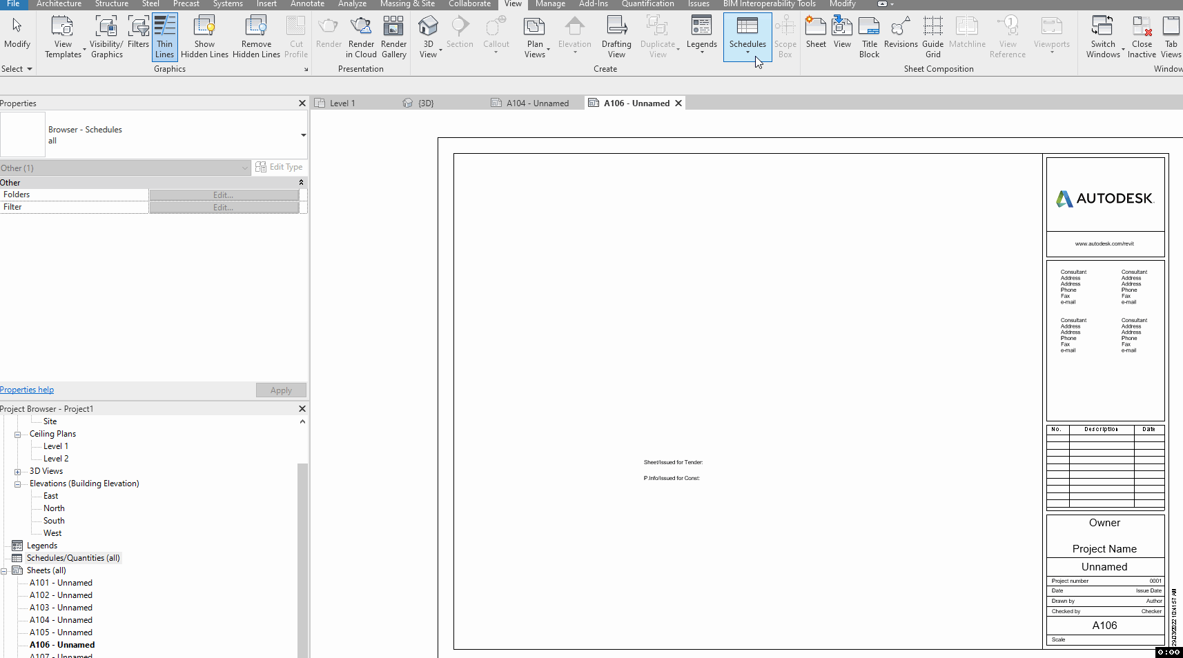The height and width of the screenshot is (658, 1183).
Task: Switch to the Architecture ribbon tab
Action: pyautogui.click(x=59, y=4)
